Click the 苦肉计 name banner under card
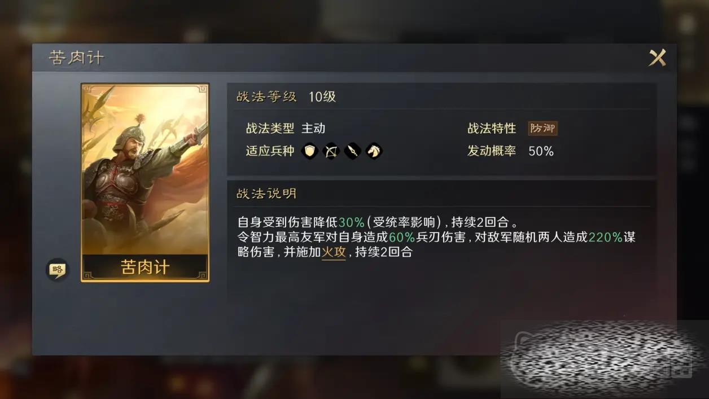The image size is (709, 399). (x=145, y=267)
